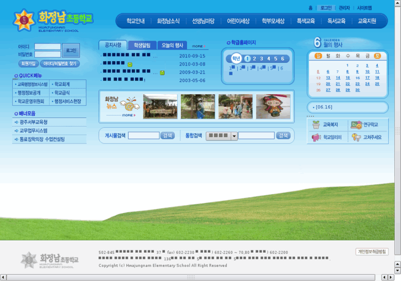Open the first news photo thumbnail
The width and height of the screenshot is (401, 300).
point(160,106)
